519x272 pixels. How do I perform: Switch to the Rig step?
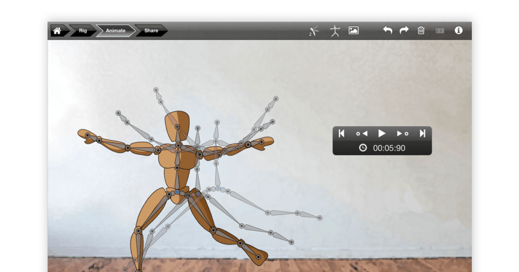point(83,30)
